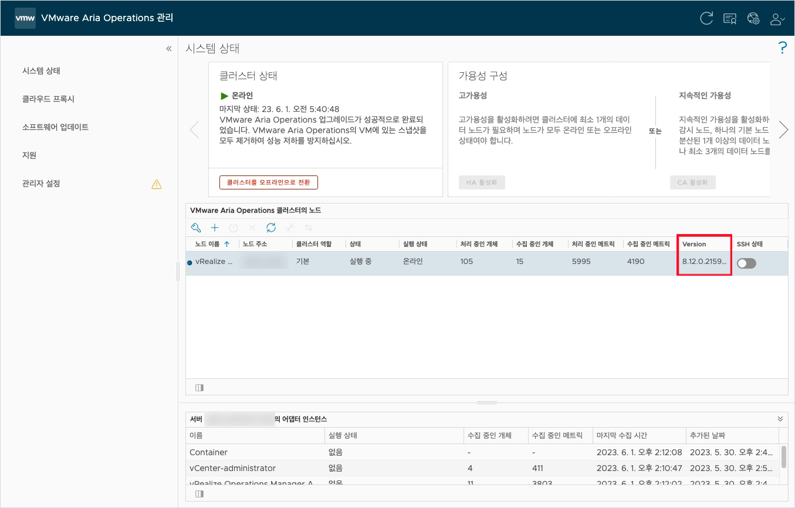
Task: Click the blue status dot of vRealize node
Action: click(190, 263)
